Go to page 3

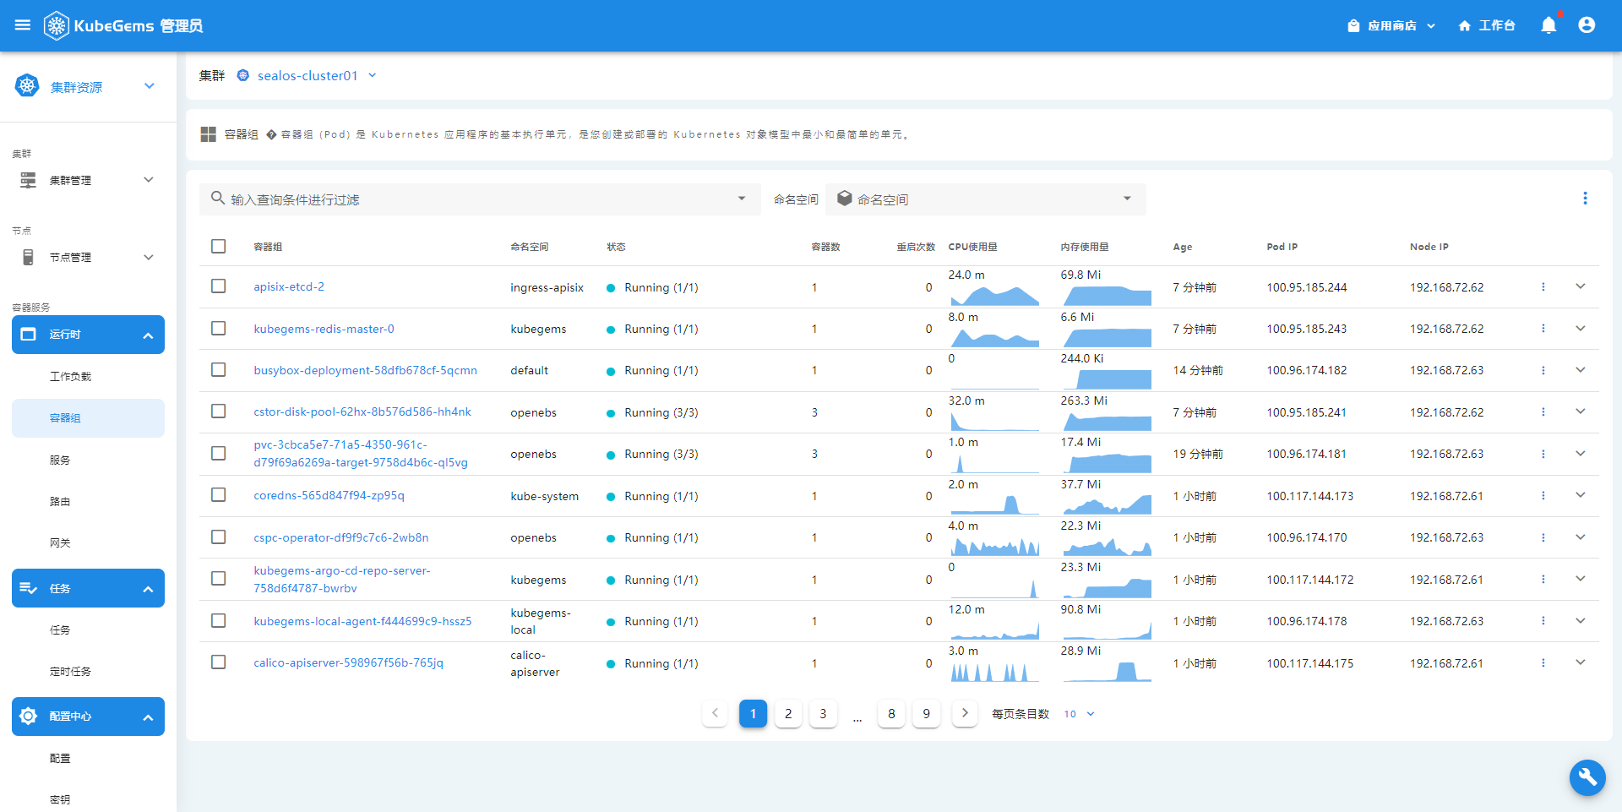pos(823,713)
